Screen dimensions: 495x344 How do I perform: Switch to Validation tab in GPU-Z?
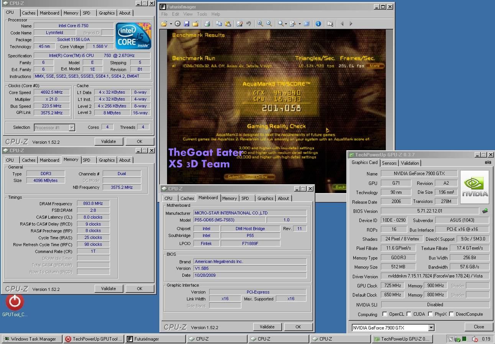[x=410, y=163]
